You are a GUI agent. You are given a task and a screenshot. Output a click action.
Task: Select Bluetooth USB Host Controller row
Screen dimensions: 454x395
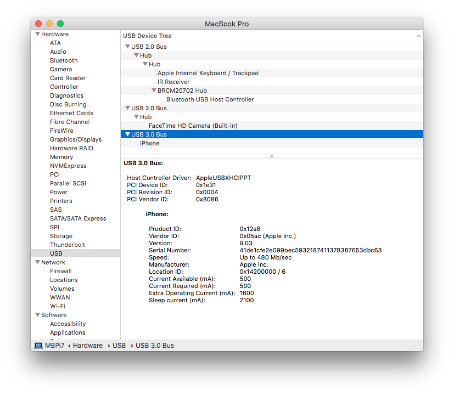click(x=272, y=99)
